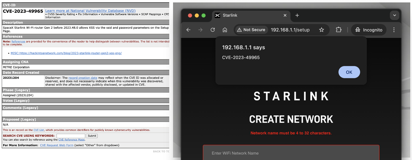Click the Submit button for CVE search
Screen dimensions: 412x160
click(92, 136)
